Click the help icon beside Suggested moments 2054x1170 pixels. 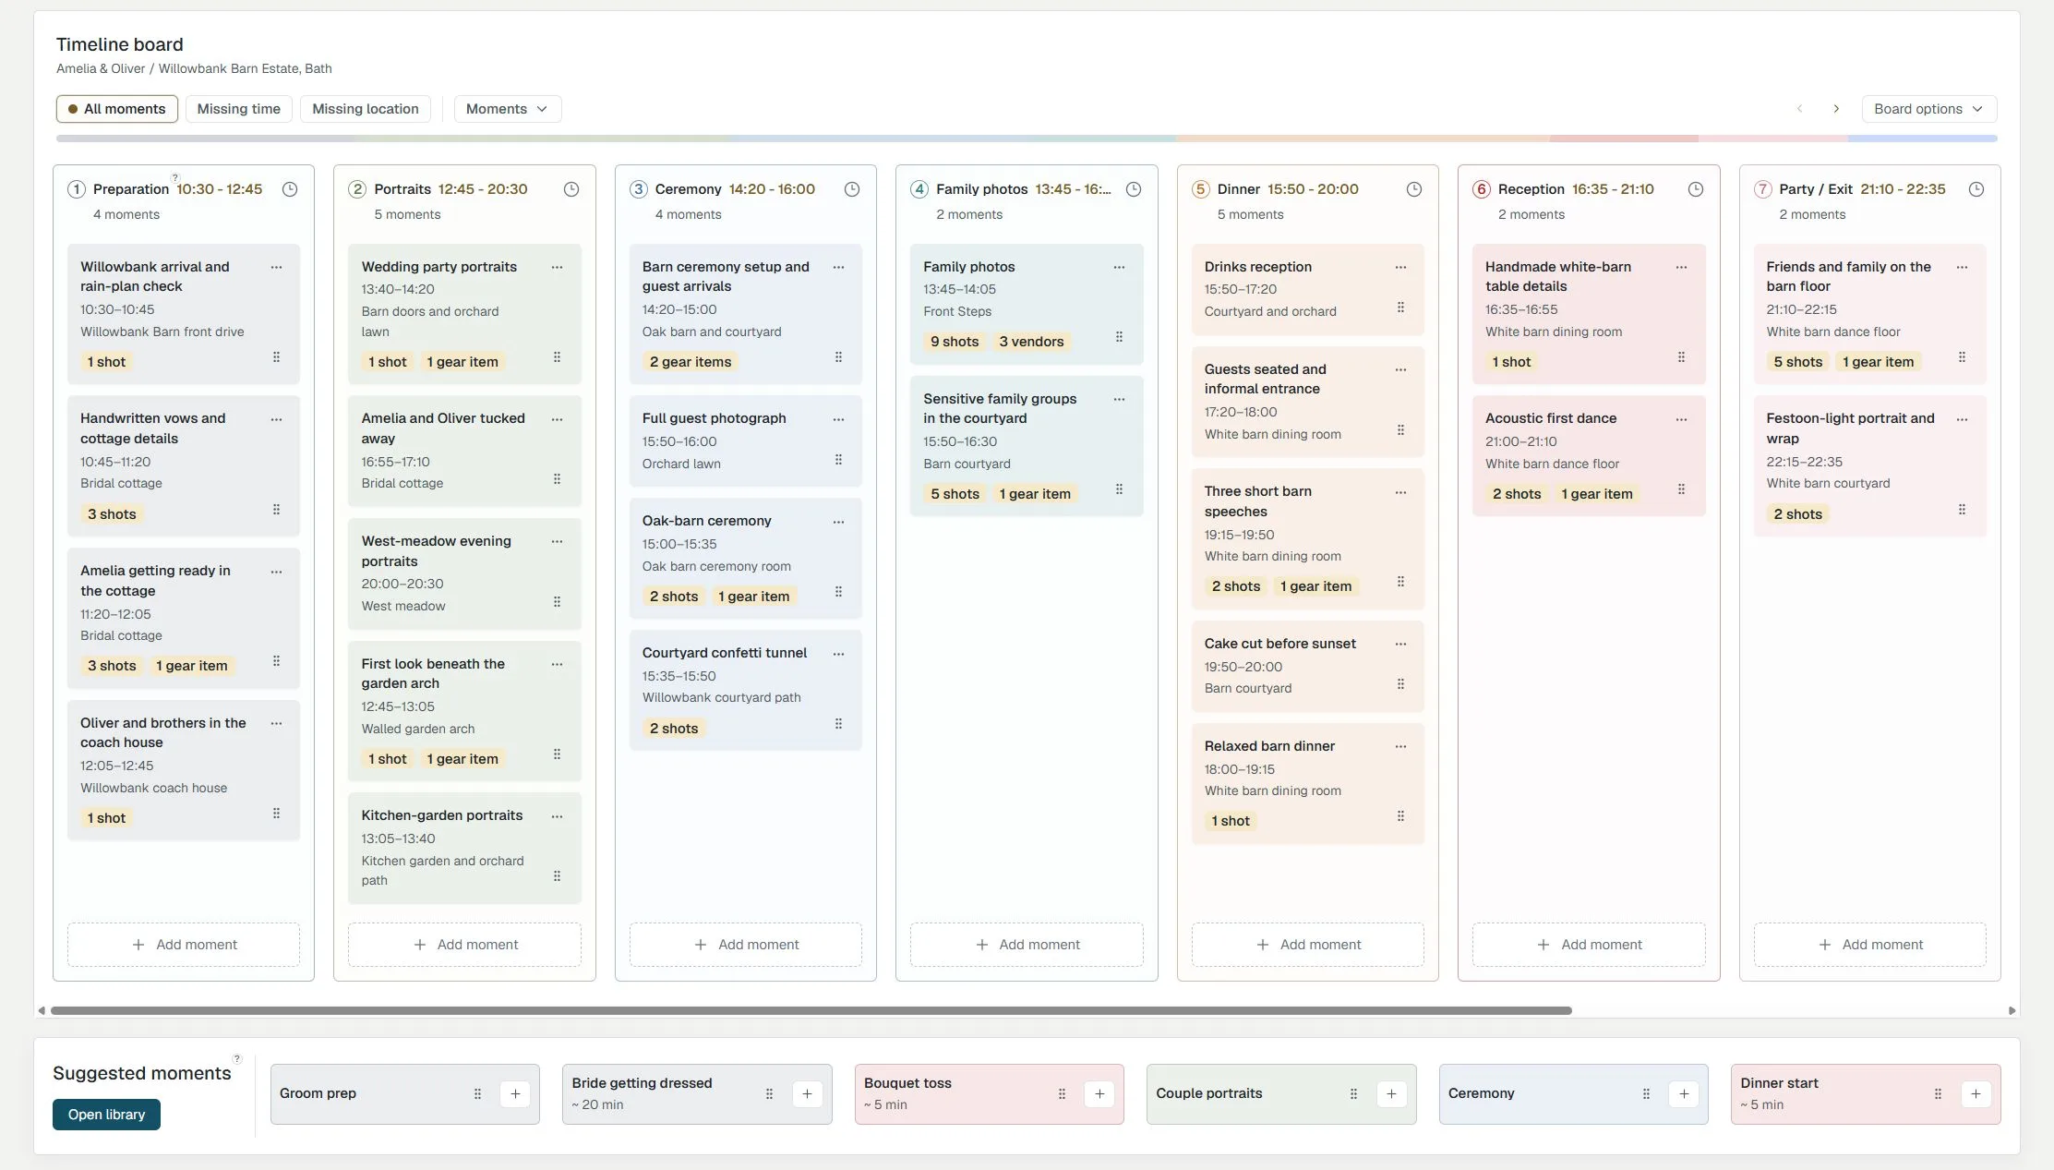click(x=237, y=1059)
